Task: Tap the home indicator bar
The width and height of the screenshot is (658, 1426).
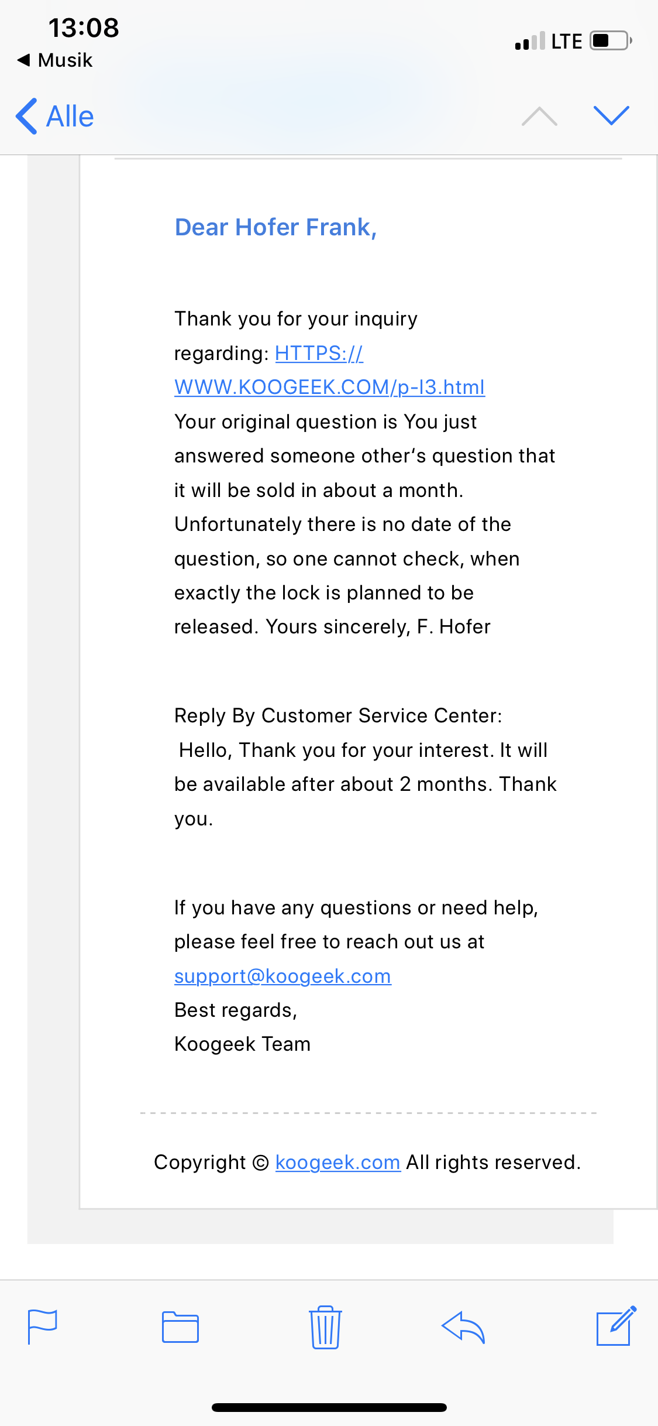Action: [x=329, y=1407]
